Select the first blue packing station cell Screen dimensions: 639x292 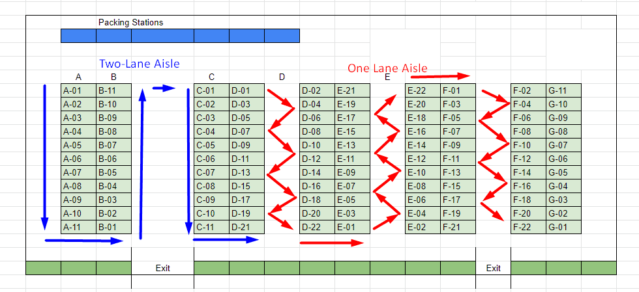point(79,36)
